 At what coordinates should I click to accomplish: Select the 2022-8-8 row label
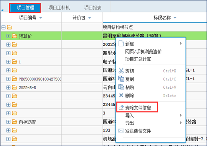coord(27,88)
